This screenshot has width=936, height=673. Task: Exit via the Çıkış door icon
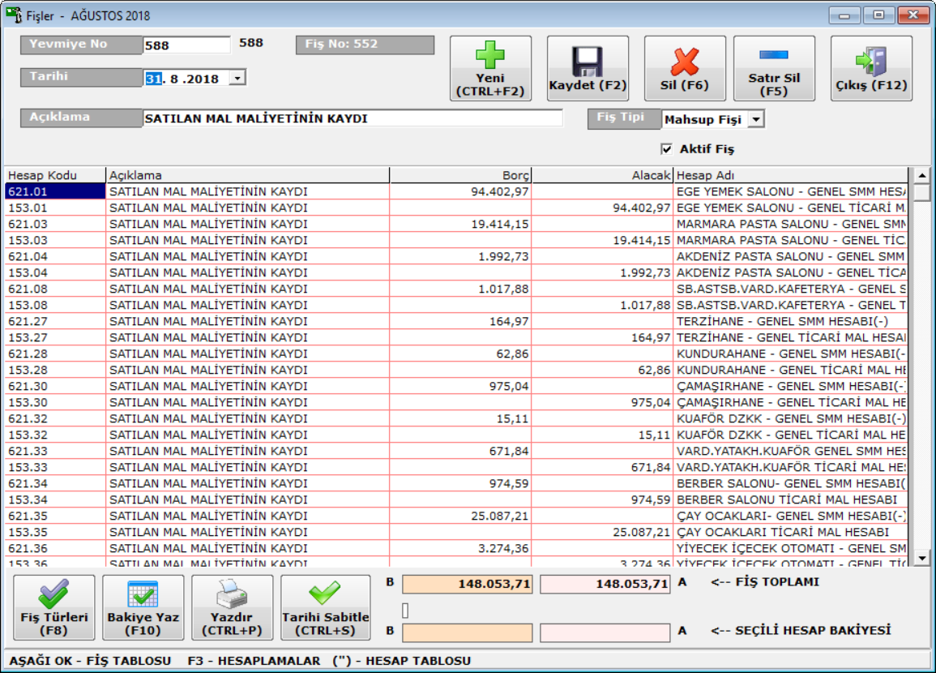coord(871,61)
